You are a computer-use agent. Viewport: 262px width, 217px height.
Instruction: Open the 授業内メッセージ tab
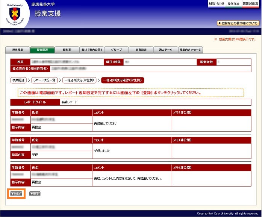pos(191,50)
